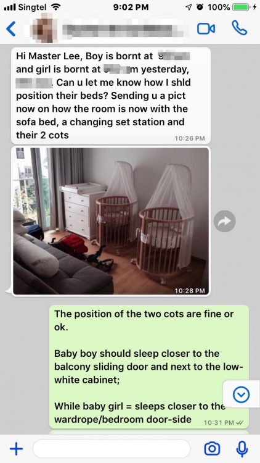The image size is (260, 463).
Task: Tap the double-tick read receipt at 10:31 PM
Action: pyautogui.click(x=240, y=422)
